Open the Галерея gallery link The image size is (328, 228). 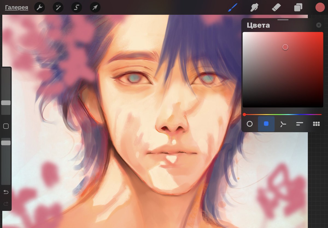[16, 7]
